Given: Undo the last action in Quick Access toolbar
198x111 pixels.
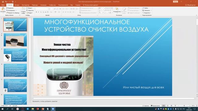Looking at the screenshot, I should click(x=6, y=2).
